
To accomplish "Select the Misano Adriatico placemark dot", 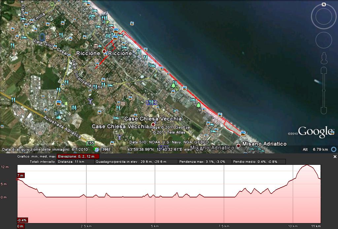I will click(238, 146).
